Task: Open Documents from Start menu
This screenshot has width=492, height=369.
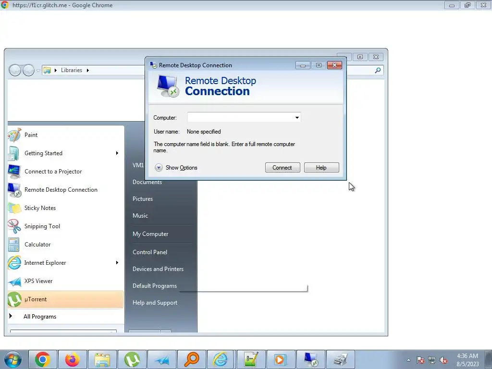Action: point(147,182)
